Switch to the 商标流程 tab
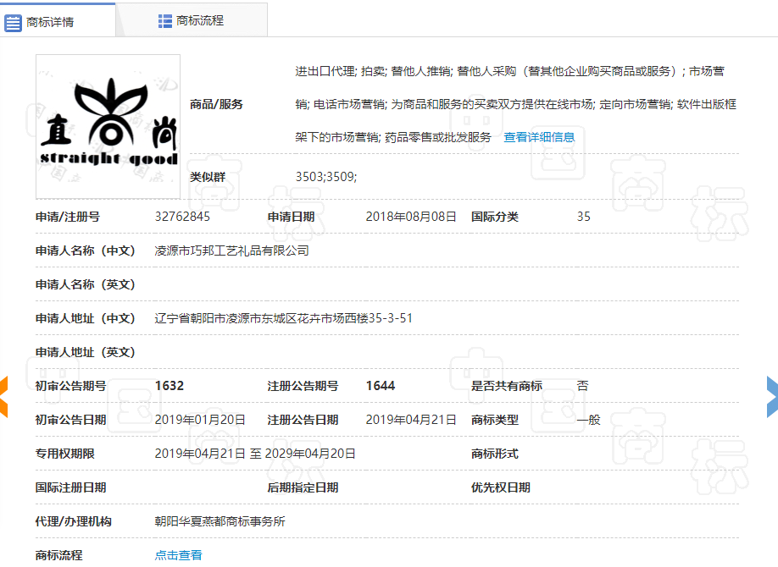 pyautogui.click(x=192, y=20)
